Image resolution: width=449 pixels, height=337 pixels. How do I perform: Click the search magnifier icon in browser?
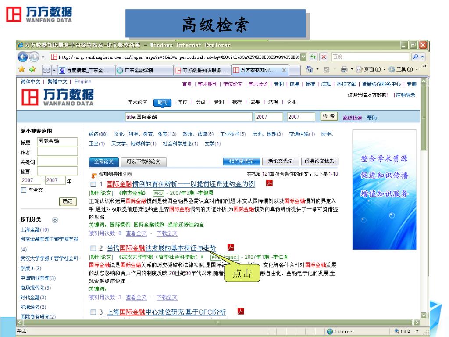(416, 57)
